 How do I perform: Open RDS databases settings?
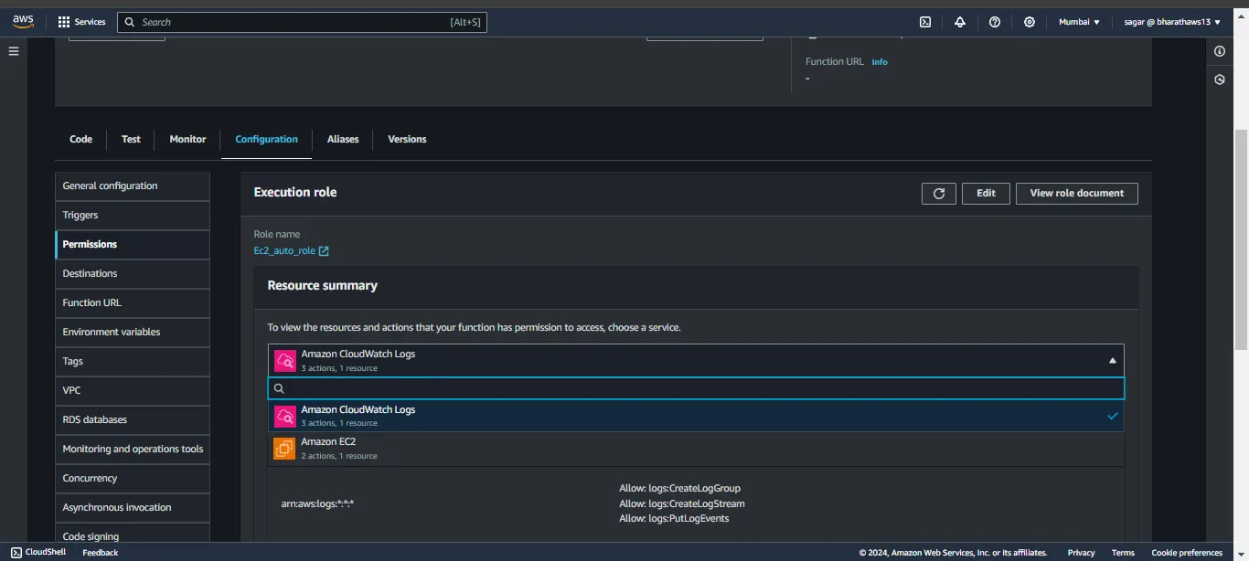click(x=133, y=419)
